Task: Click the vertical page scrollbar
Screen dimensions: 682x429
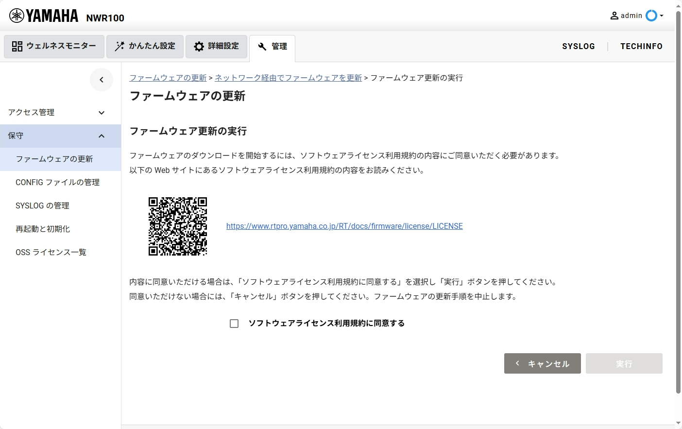Action: [678, 194]
